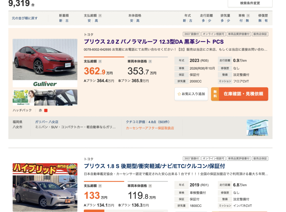Click help icon next to silver Prius 支払総額

100,186
